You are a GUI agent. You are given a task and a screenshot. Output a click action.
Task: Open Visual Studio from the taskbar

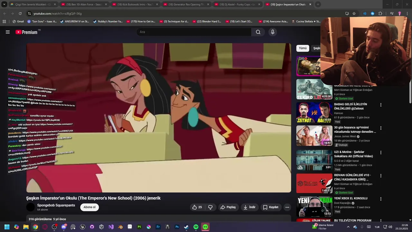coord(111,227)
